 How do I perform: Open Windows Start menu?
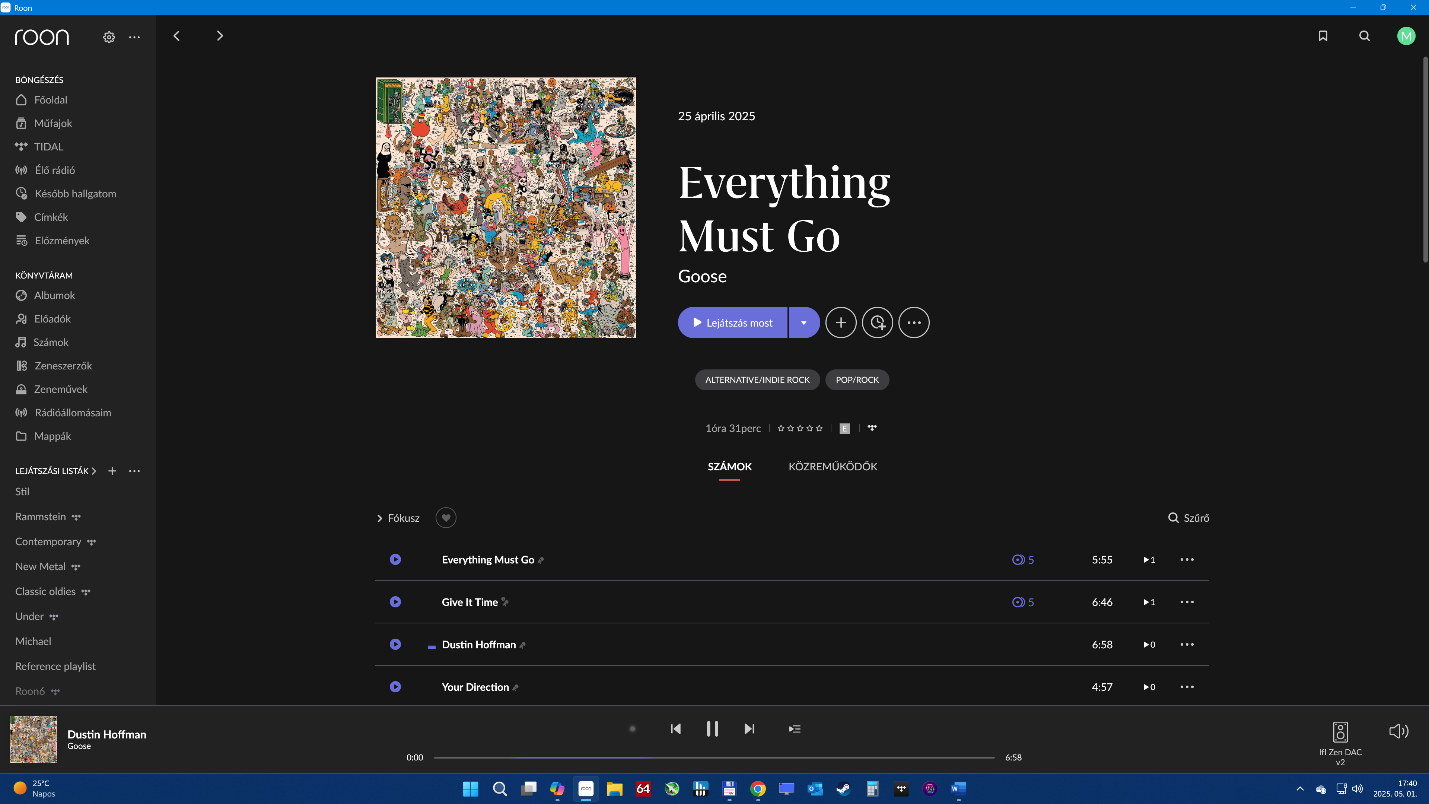pyautogui.click(x=470, y=788)
